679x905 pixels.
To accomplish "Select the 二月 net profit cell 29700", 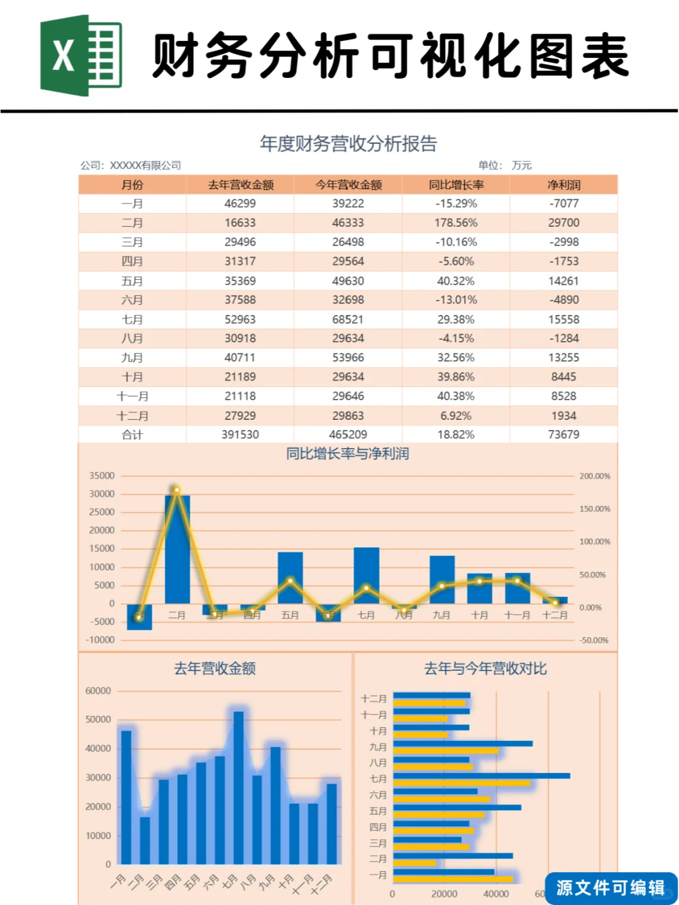I will click(x=564, y=222).
